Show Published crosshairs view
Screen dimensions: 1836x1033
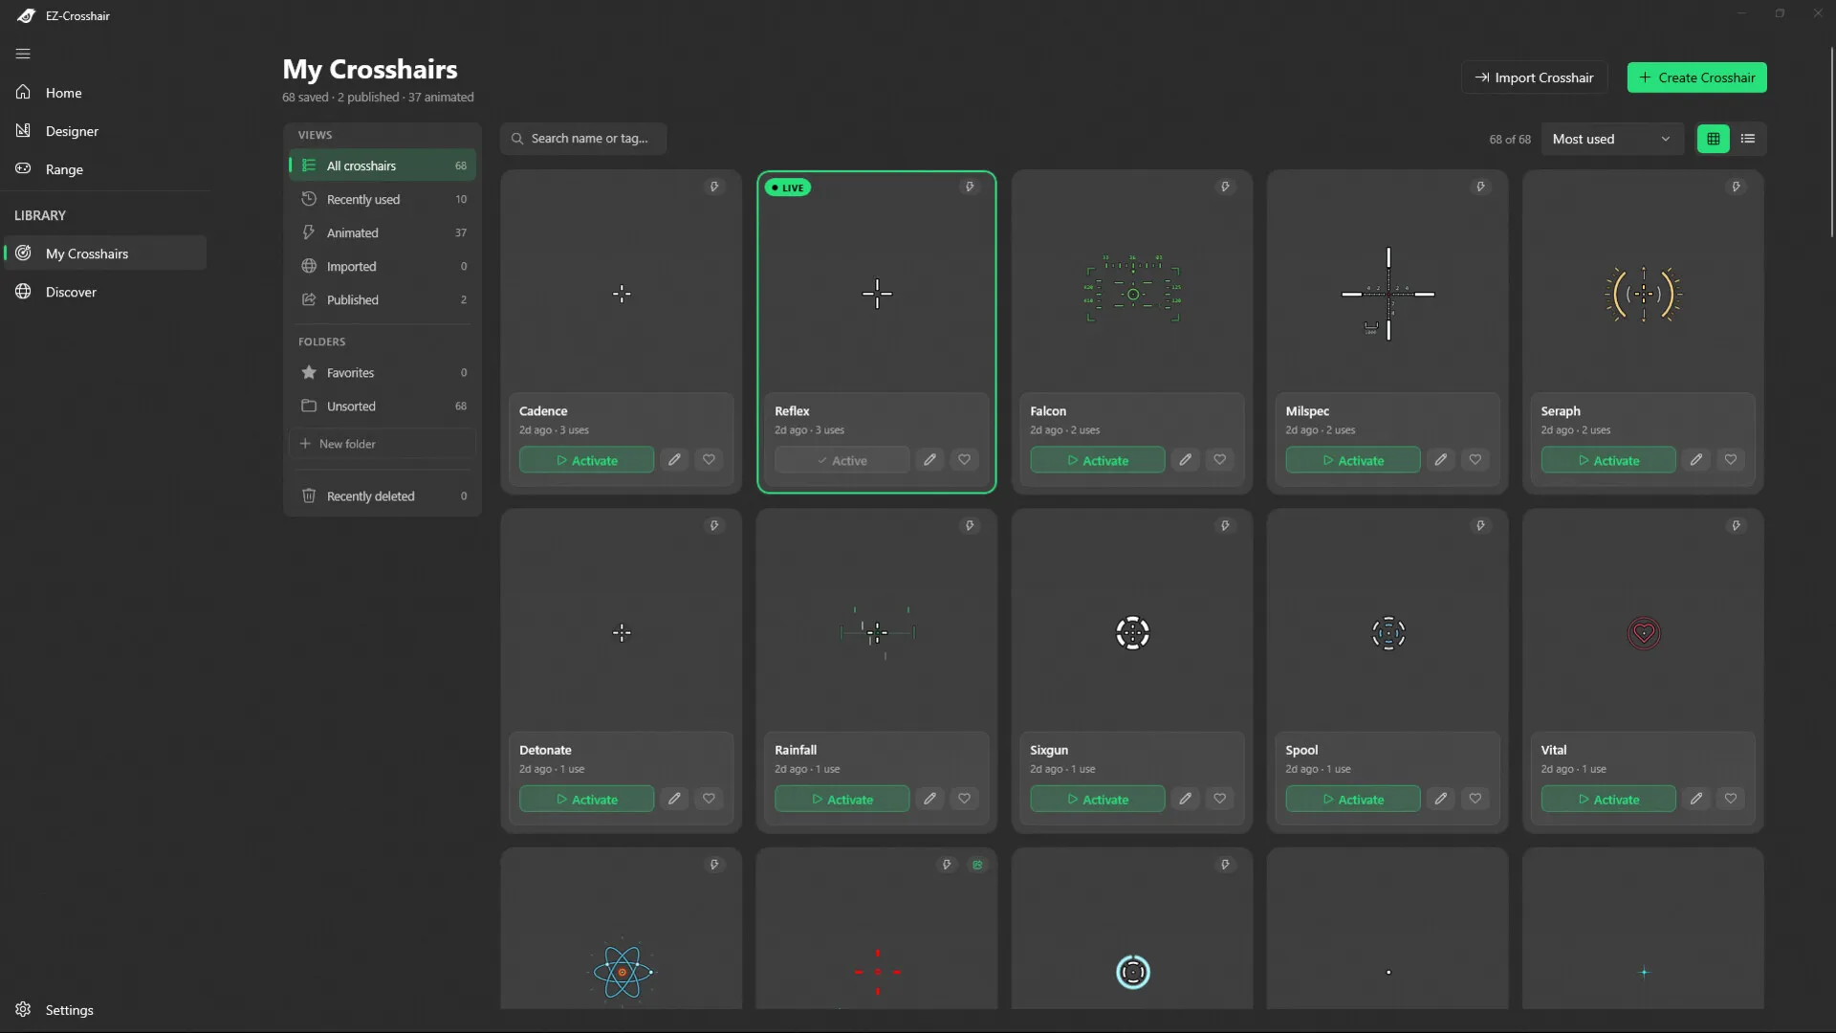[382, 299]
